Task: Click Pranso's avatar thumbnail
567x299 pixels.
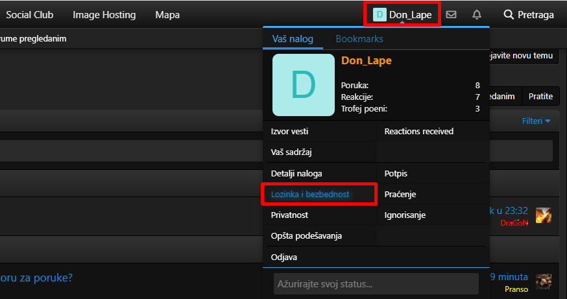Action: click(544, 281)
